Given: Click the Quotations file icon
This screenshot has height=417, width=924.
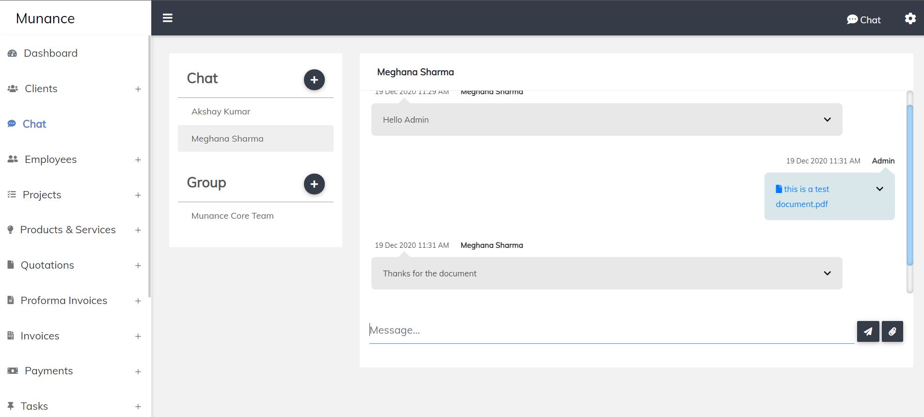Looking at the screenshot, I should pyautogui.click(x=11, y=265).
